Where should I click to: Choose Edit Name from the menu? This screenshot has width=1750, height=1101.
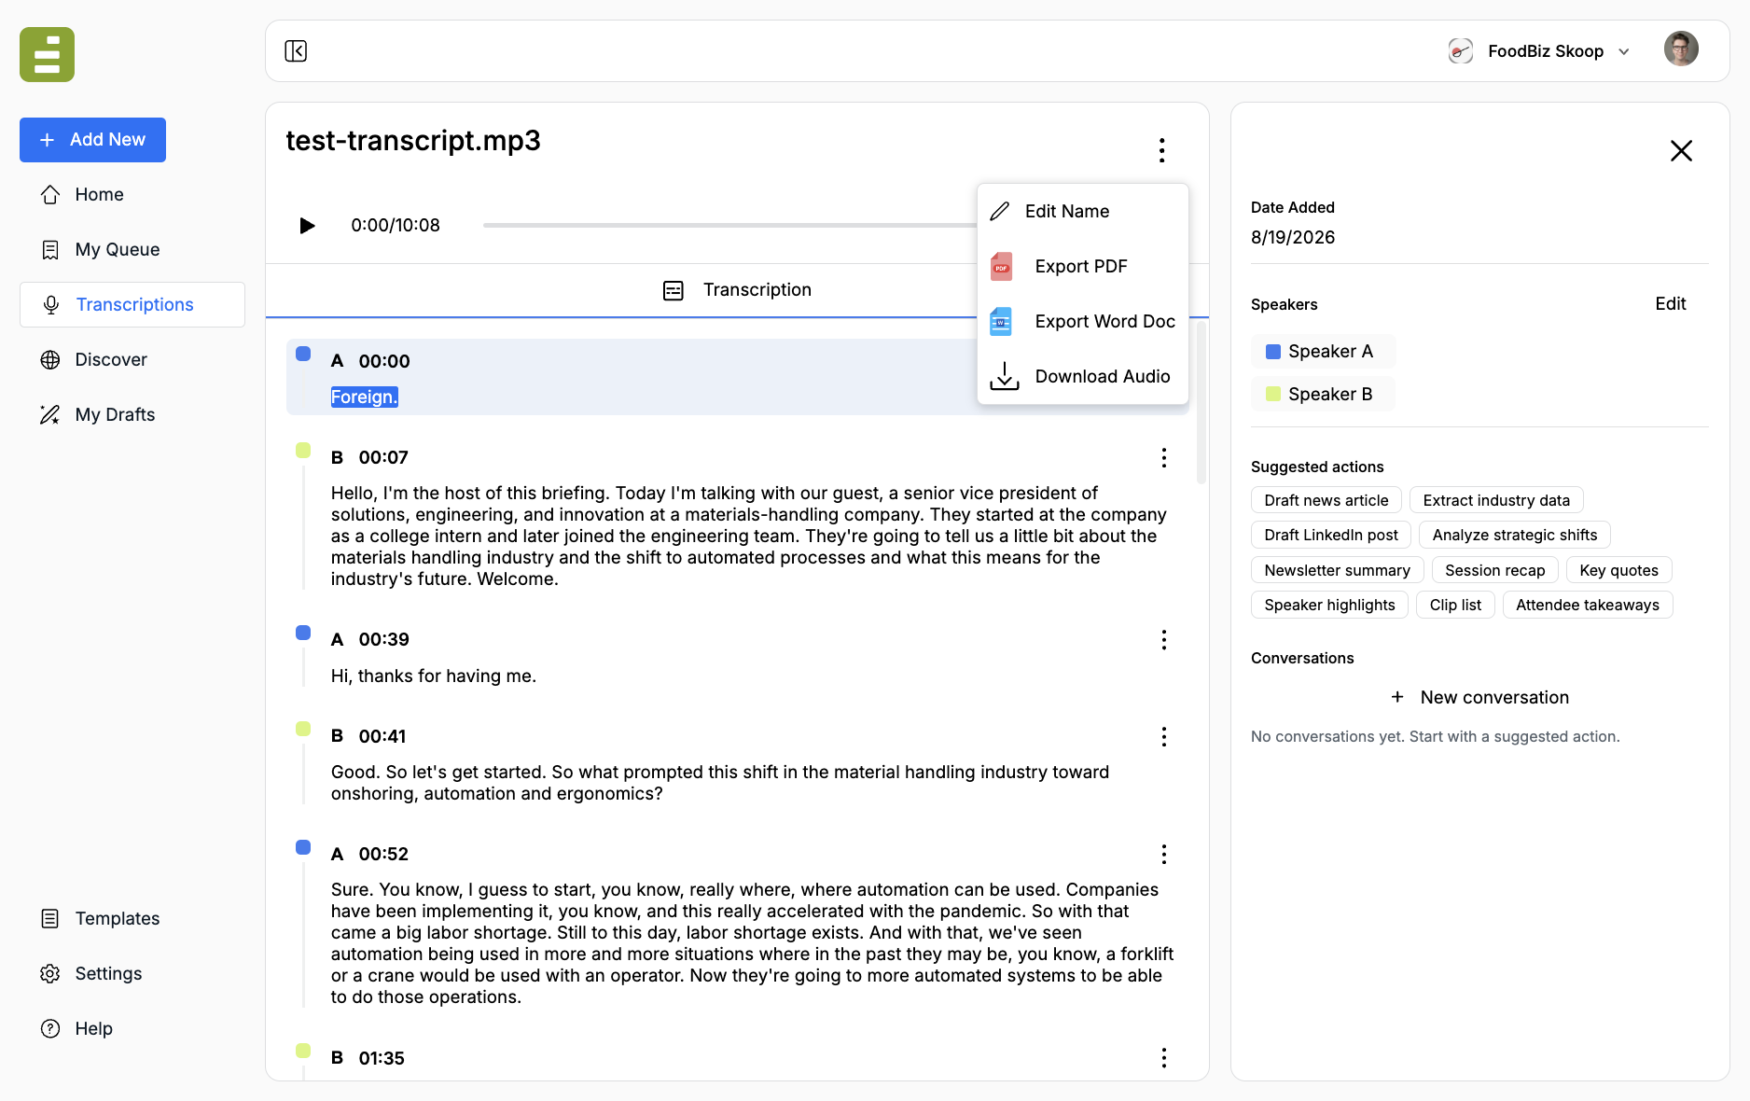pyautogui.click(x=1083, y=211)
